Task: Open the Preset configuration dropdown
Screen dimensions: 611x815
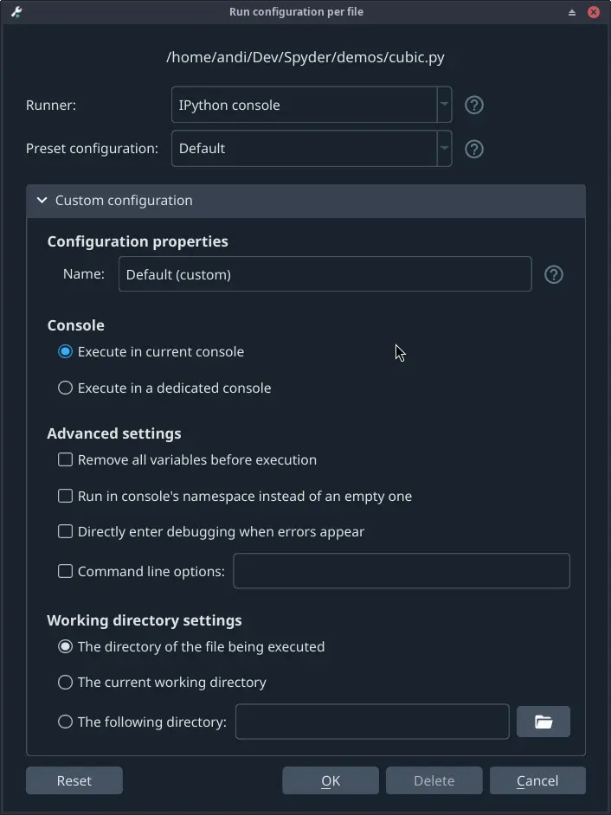Action: 443,149
